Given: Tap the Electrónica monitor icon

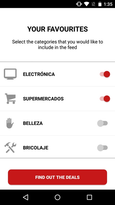Looking at the screenshot, I should 10,74.
